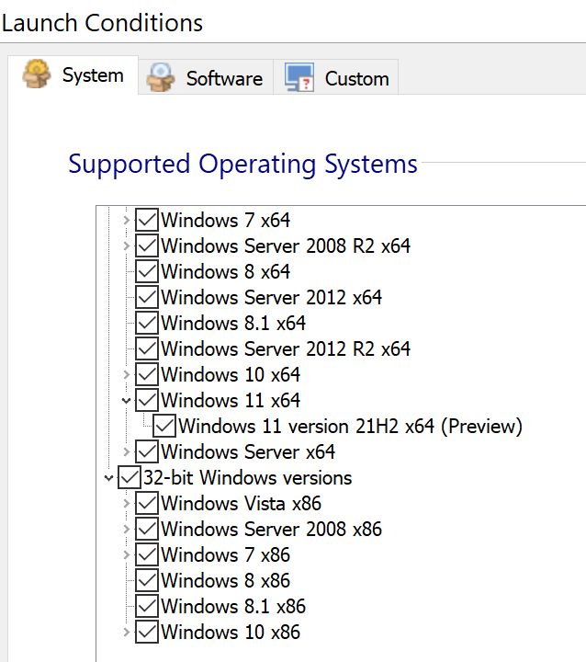
Task: Toggle the Windows Server x64 checkbox
Action: (147, 451)
